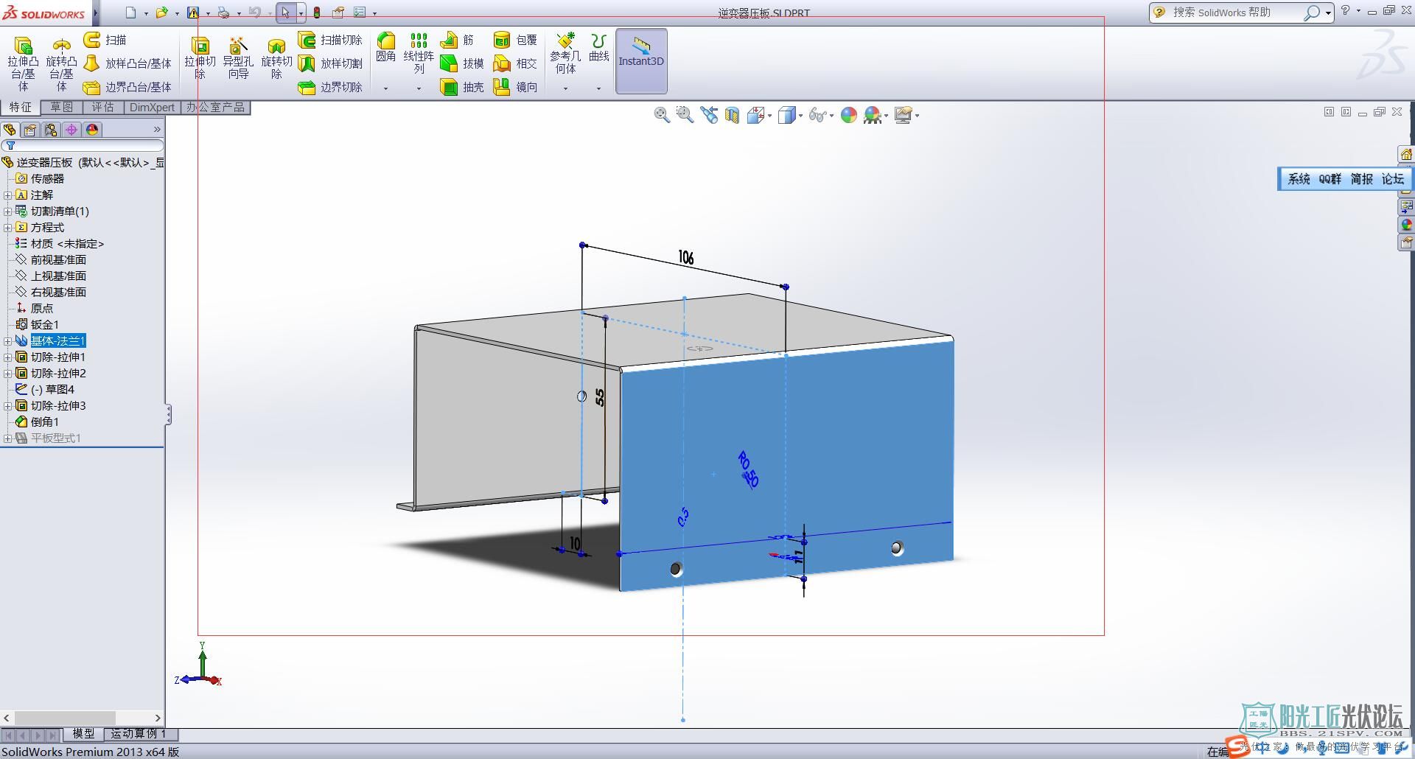1415x759 pixels.
Task: Activate the Section View icon
Action: (732, 115)
